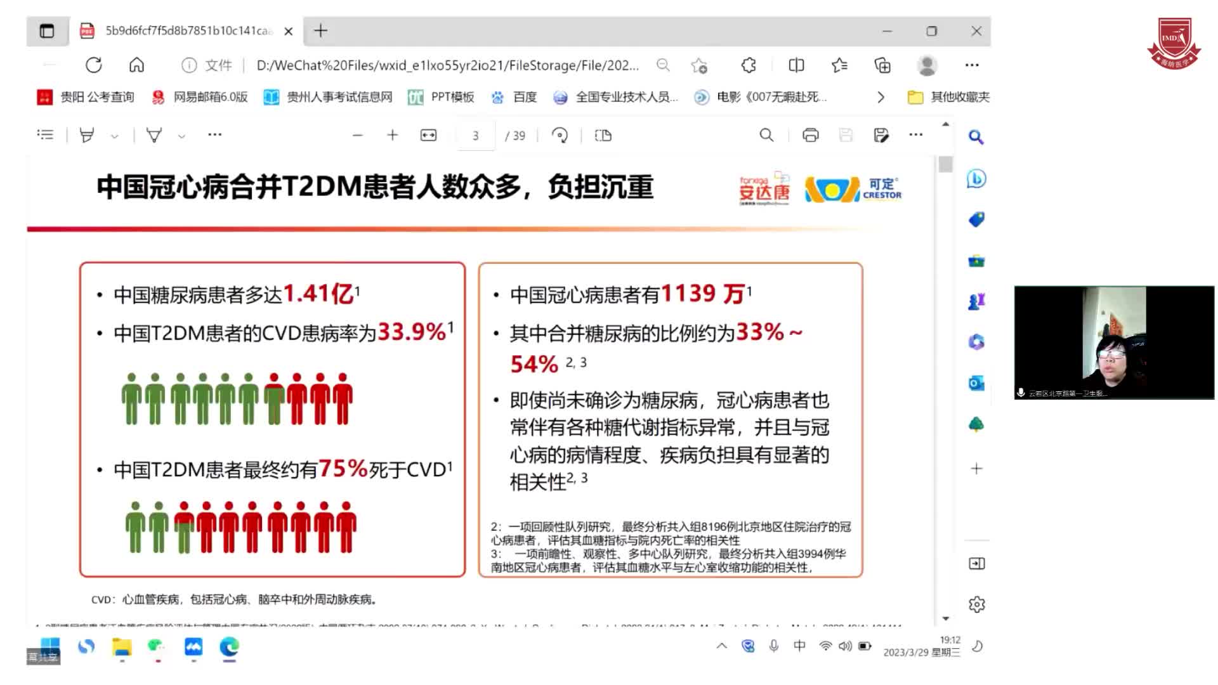Open the taskbar volume control
The width and height of the screenshot is (1218, 685).
click(844, 646)
